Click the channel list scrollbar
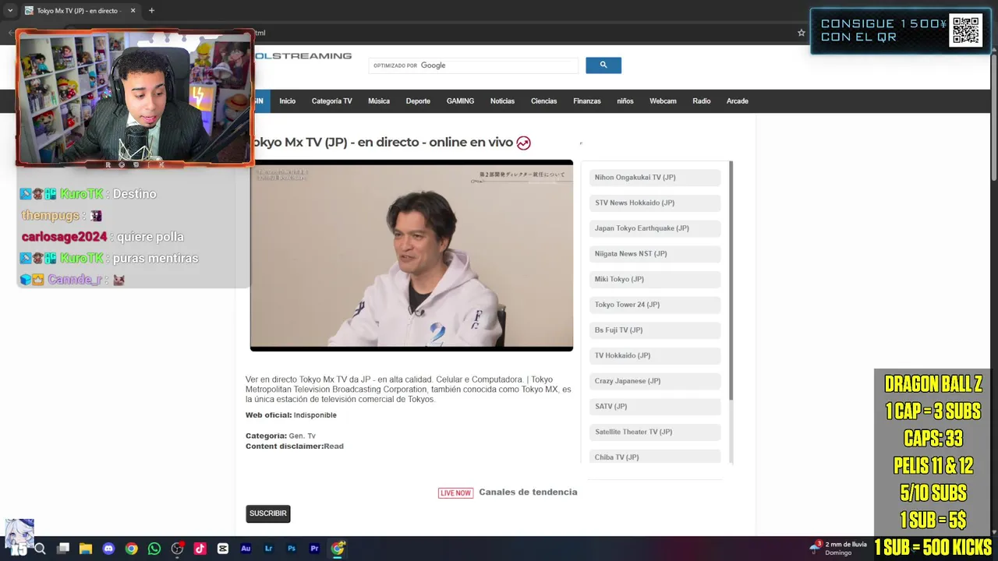998x561 pixels. [x=731, y=280]
